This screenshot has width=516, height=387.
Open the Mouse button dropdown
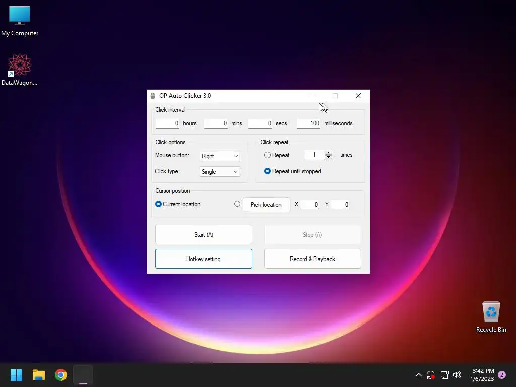click(220, 156)
